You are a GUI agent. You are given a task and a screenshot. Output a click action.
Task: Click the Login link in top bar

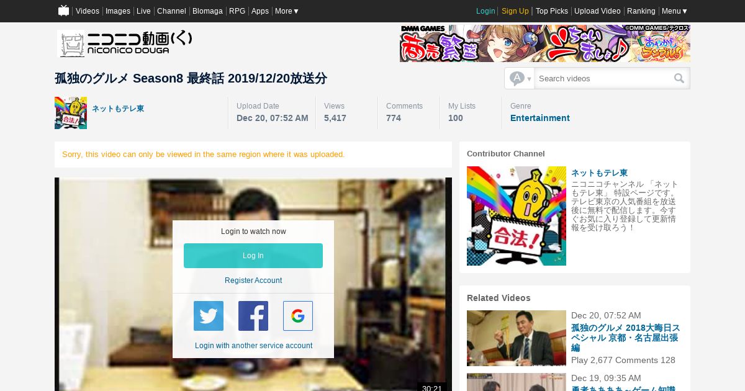(x=485, y=11)
